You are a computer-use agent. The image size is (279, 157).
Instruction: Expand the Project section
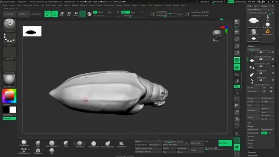250,143
